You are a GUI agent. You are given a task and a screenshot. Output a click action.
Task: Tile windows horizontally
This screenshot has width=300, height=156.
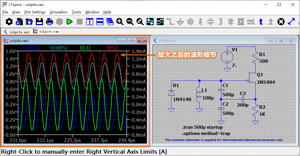[100, 22]
